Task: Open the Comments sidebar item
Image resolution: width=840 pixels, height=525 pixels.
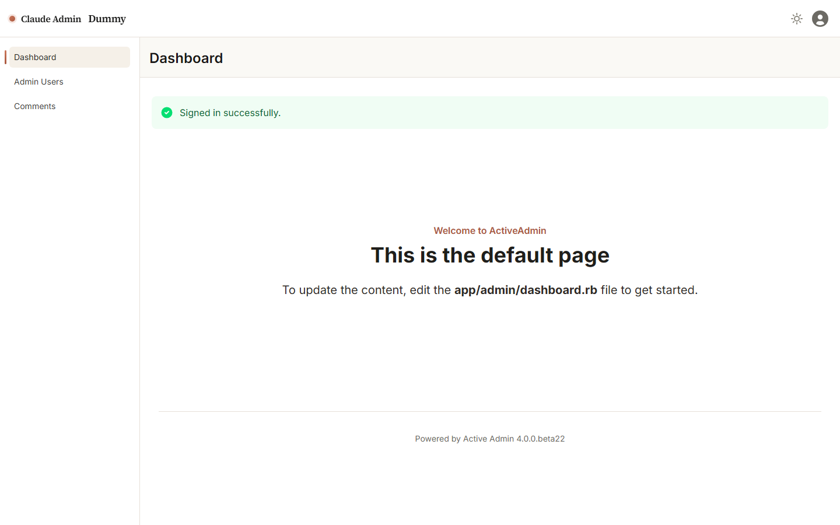Action: [x=69, y=106]
